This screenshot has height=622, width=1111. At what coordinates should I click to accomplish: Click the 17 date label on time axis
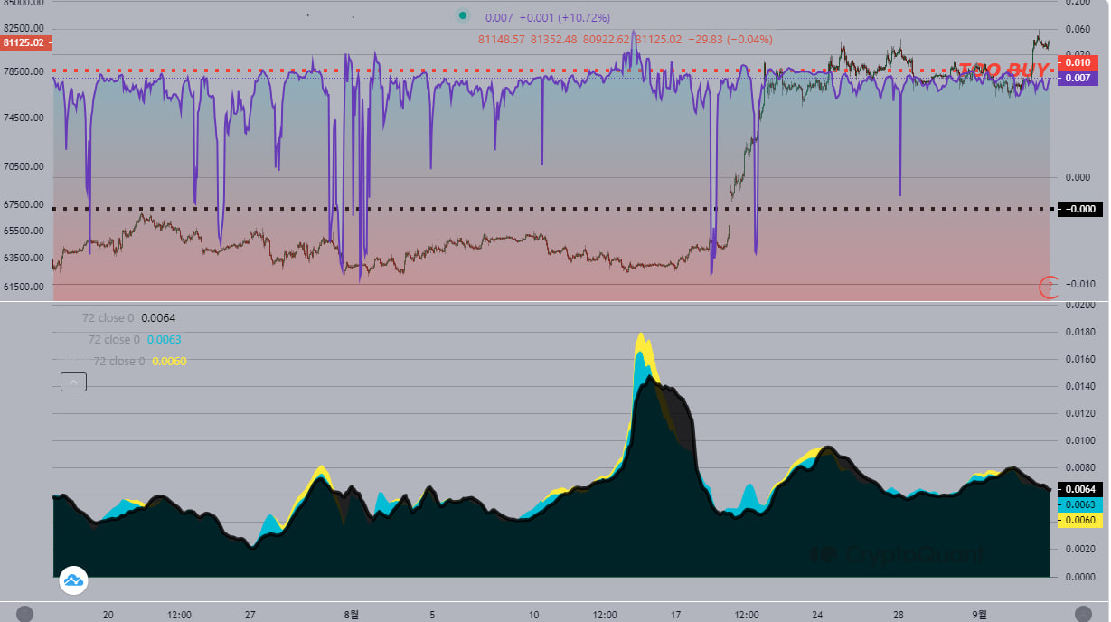674,615
